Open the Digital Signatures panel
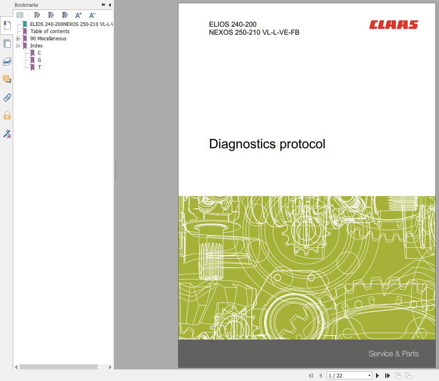This screenshot has width=439, height=381. point(6,134)
